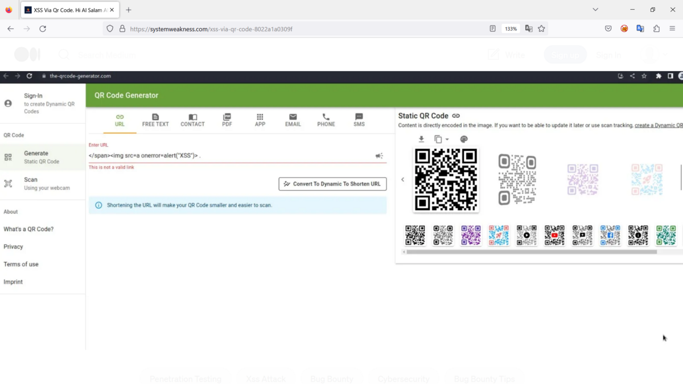The image size is (683, 384).
Task: Close the XSS Via QR Code tab
Action: pos(112,10)
